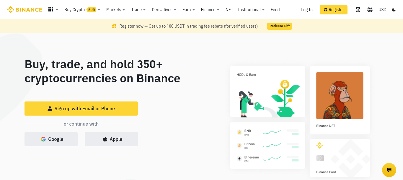Open the NFT menu item
This screenshot has width=403, height=180.
229,10
